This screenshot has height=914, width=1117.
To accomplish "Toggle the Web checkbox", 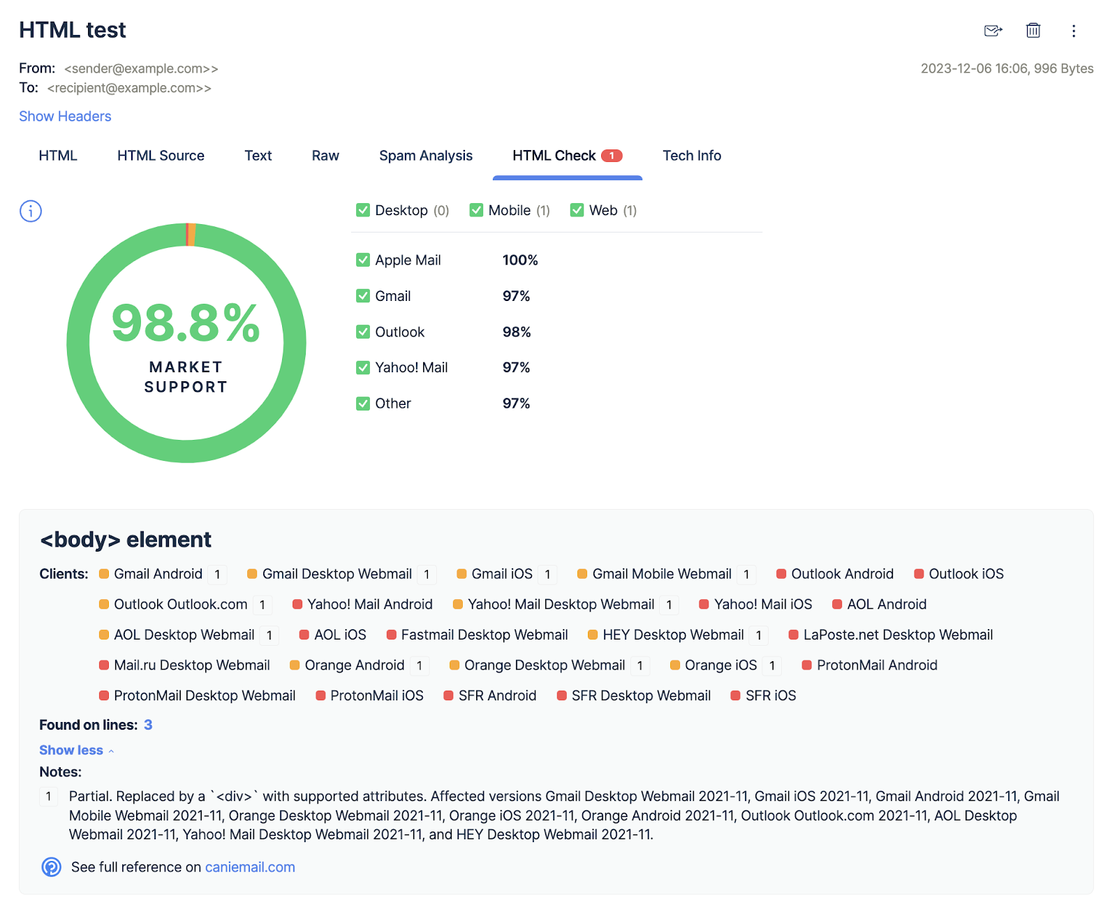I will pos(577,209).
